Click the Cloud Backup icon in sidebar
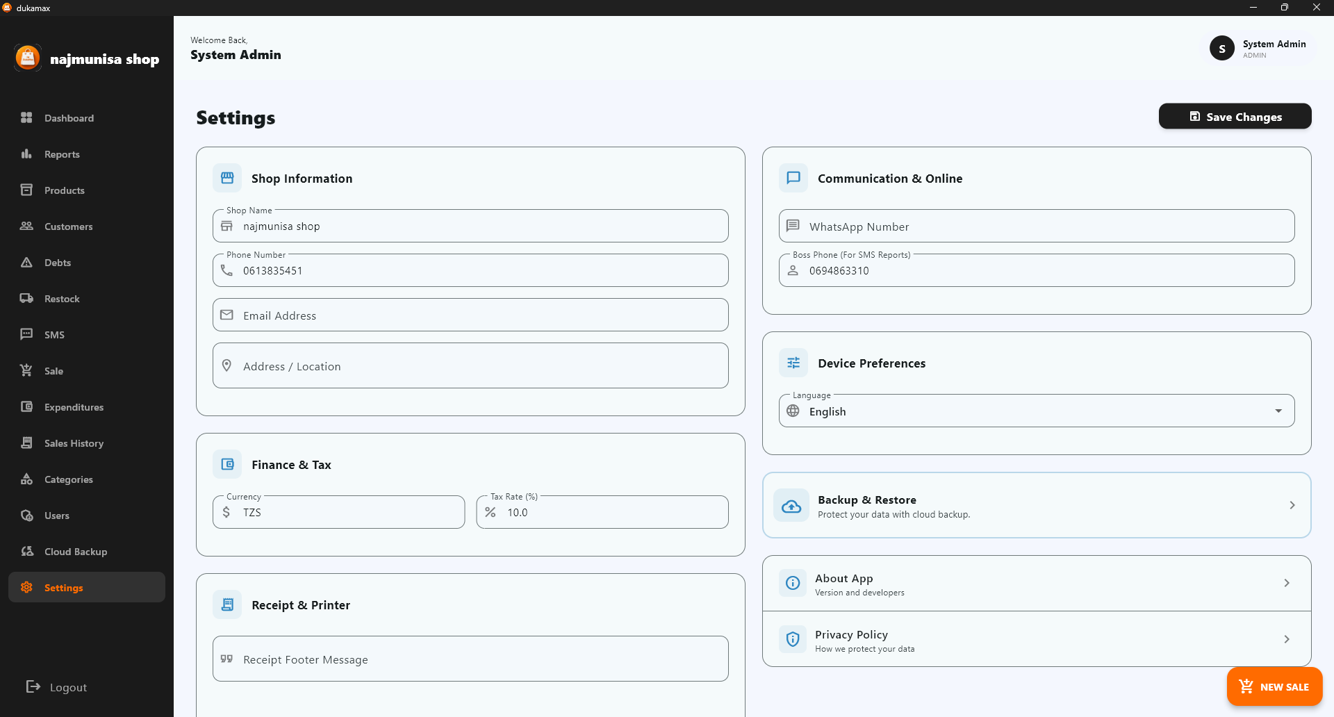The width and height of the screenshot is (1334, 717). [x=26, y=551]
